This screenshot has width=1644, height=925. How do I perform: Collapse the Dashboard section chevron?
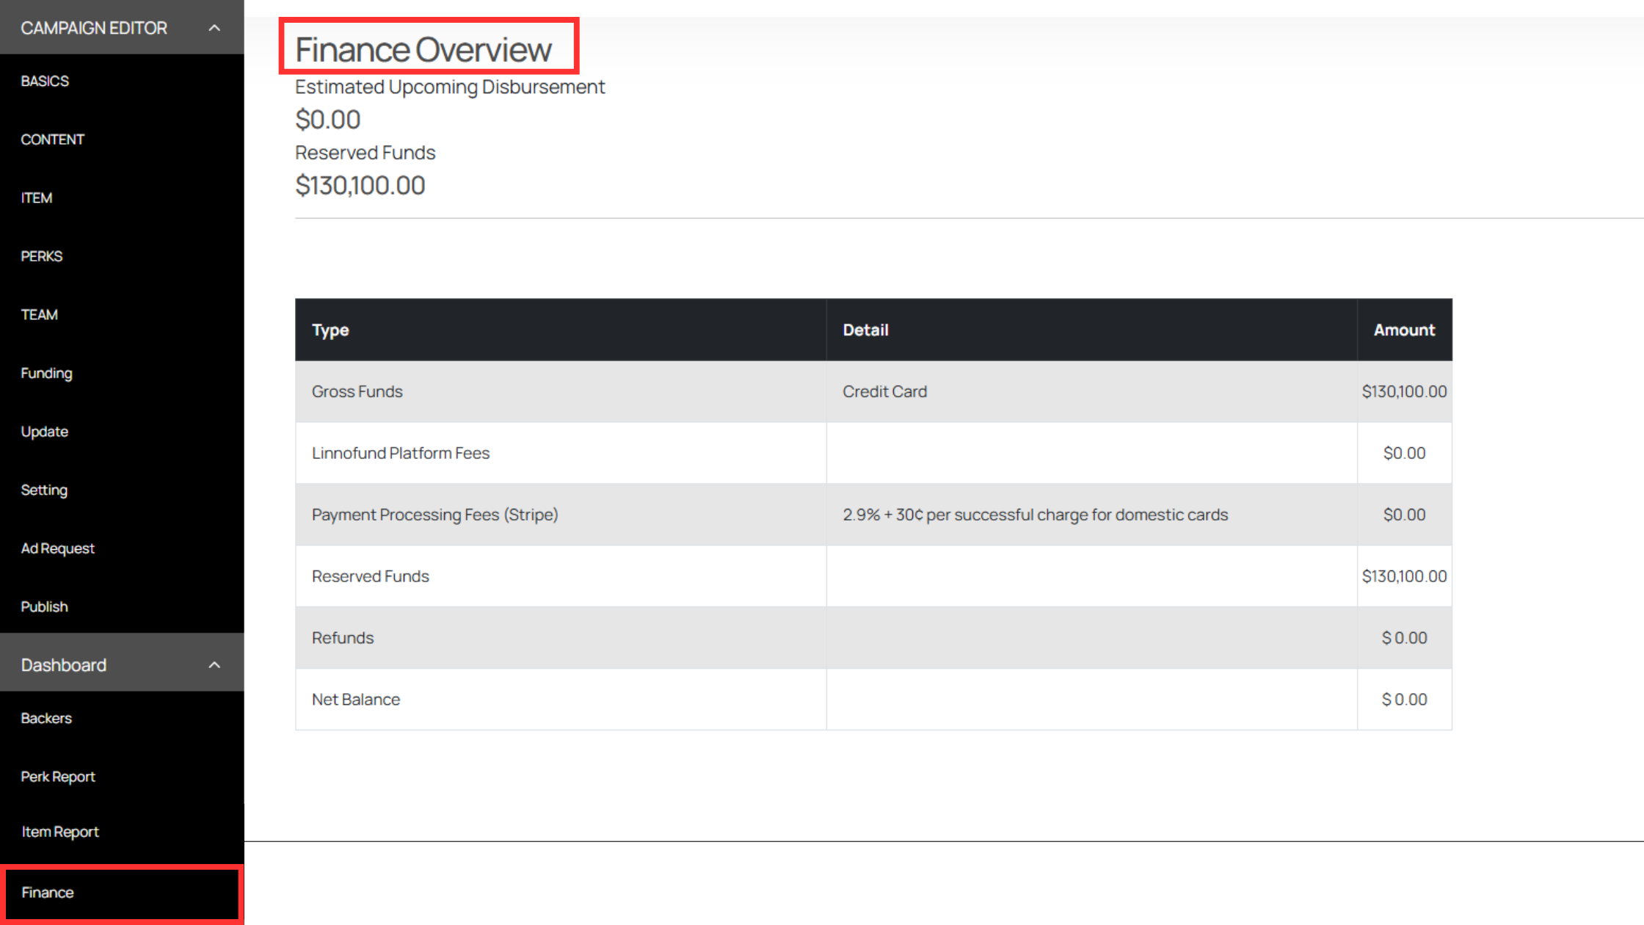214,665
